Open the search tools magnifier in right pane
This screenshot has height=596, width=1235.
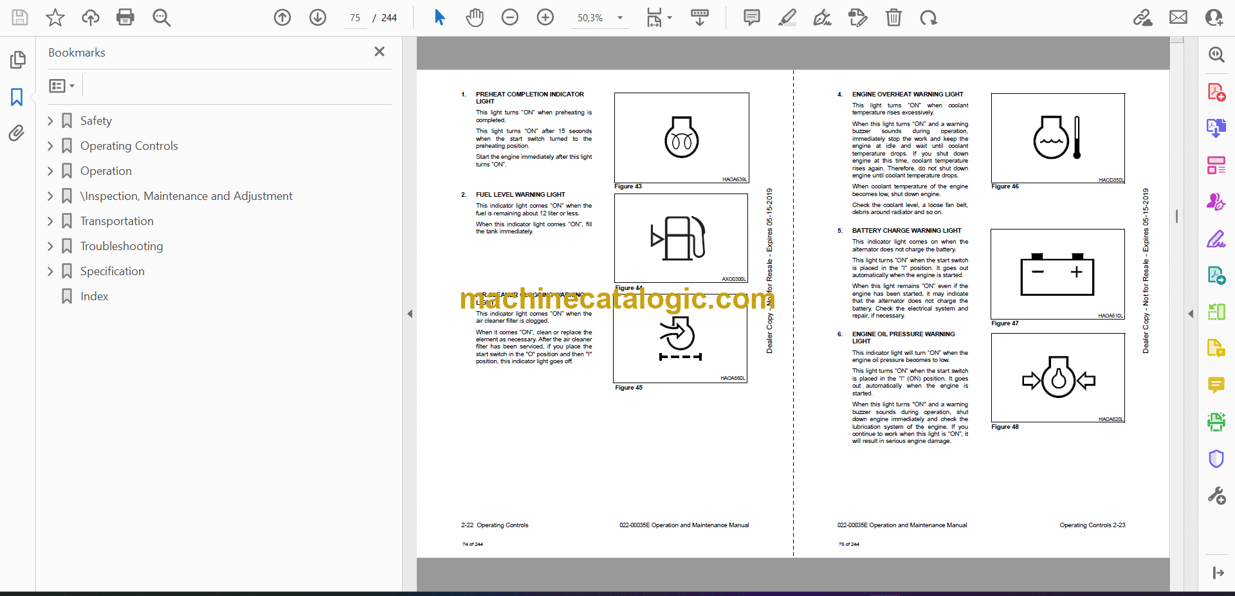pos(1216,55)
